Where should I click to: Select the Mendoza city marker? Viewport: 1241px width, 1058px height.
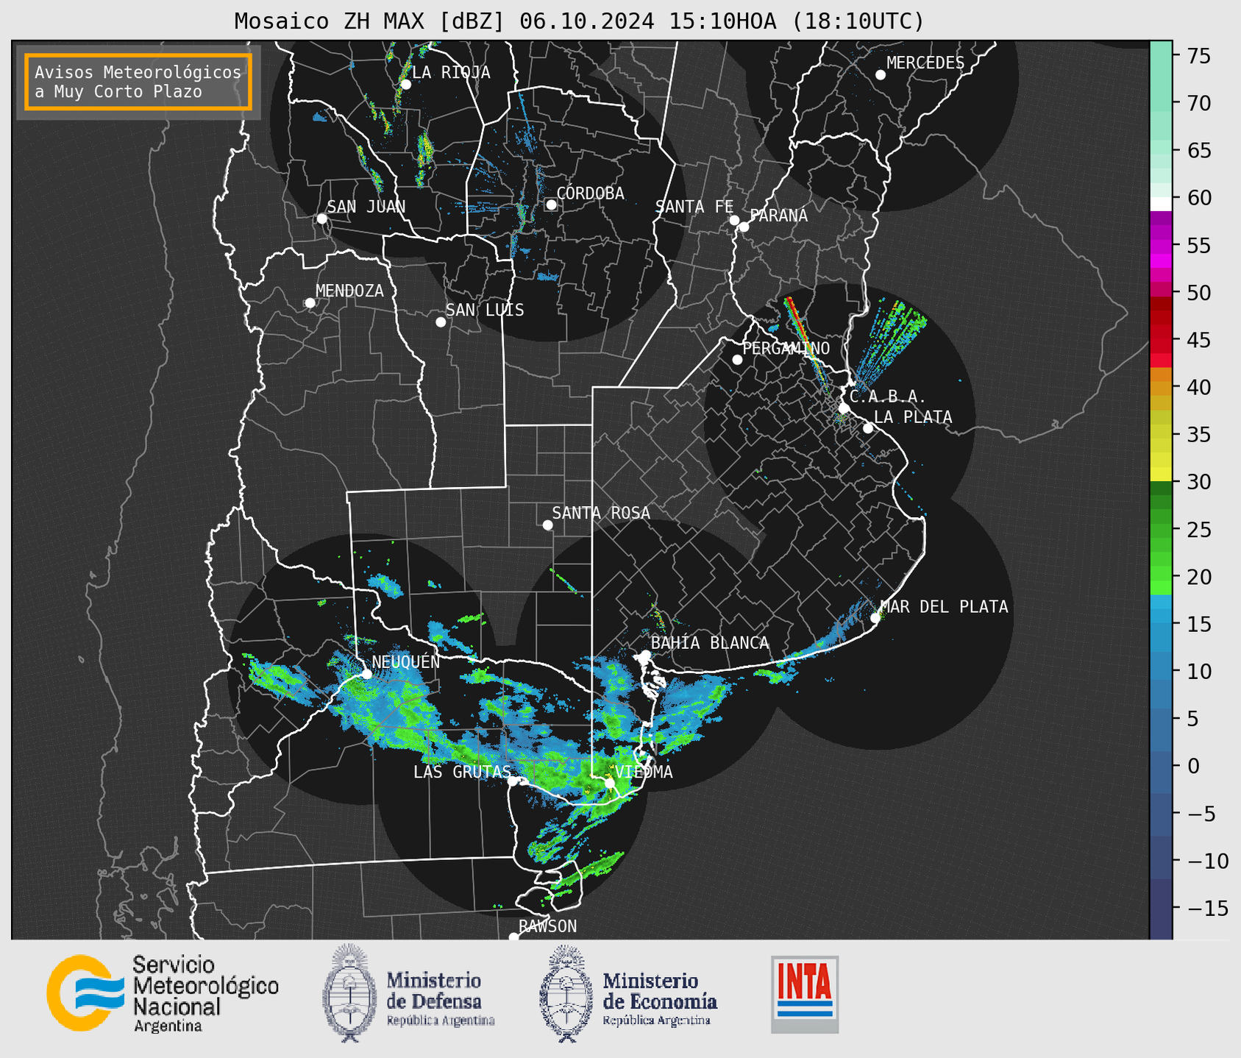[310, 303]
